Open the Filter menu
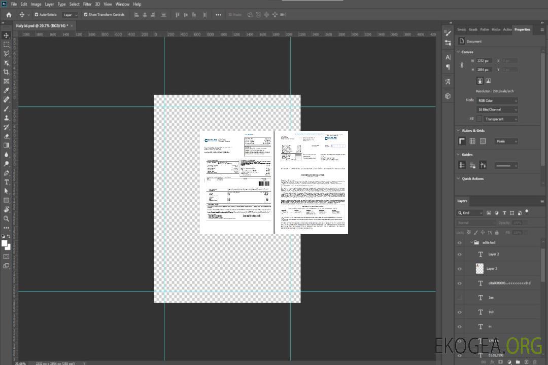 point(87,4)
